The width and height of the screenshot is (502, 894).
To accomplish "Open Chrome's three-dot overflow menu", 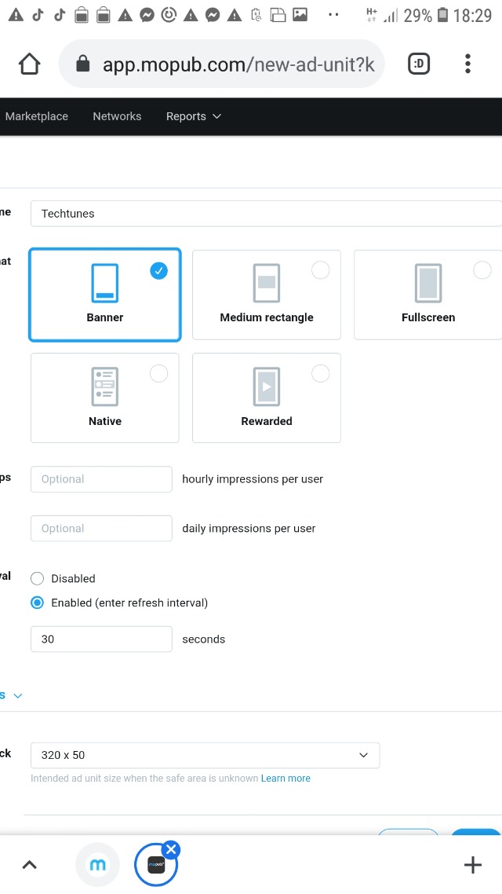I will coord(467,64).
